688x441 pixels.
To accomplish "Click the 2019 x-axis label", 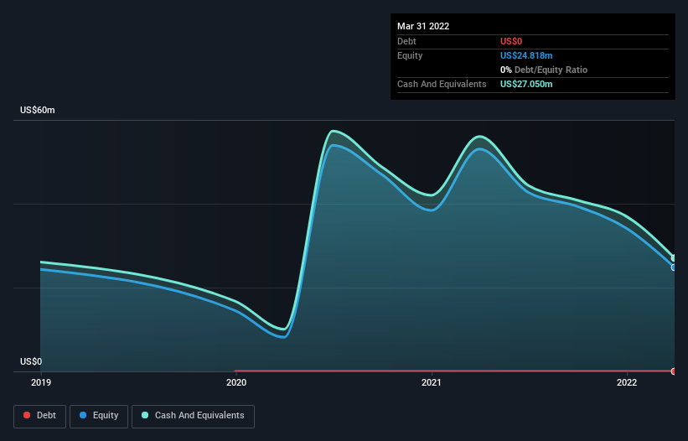I will [41, 382].
